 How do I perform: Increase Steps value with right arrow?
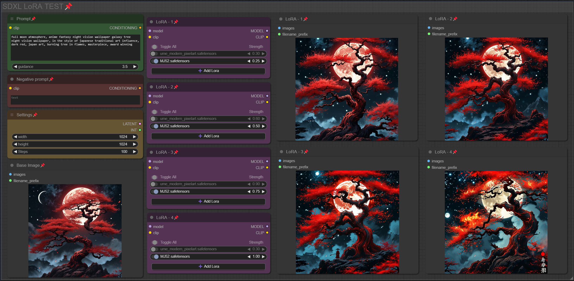click(135, 152)
